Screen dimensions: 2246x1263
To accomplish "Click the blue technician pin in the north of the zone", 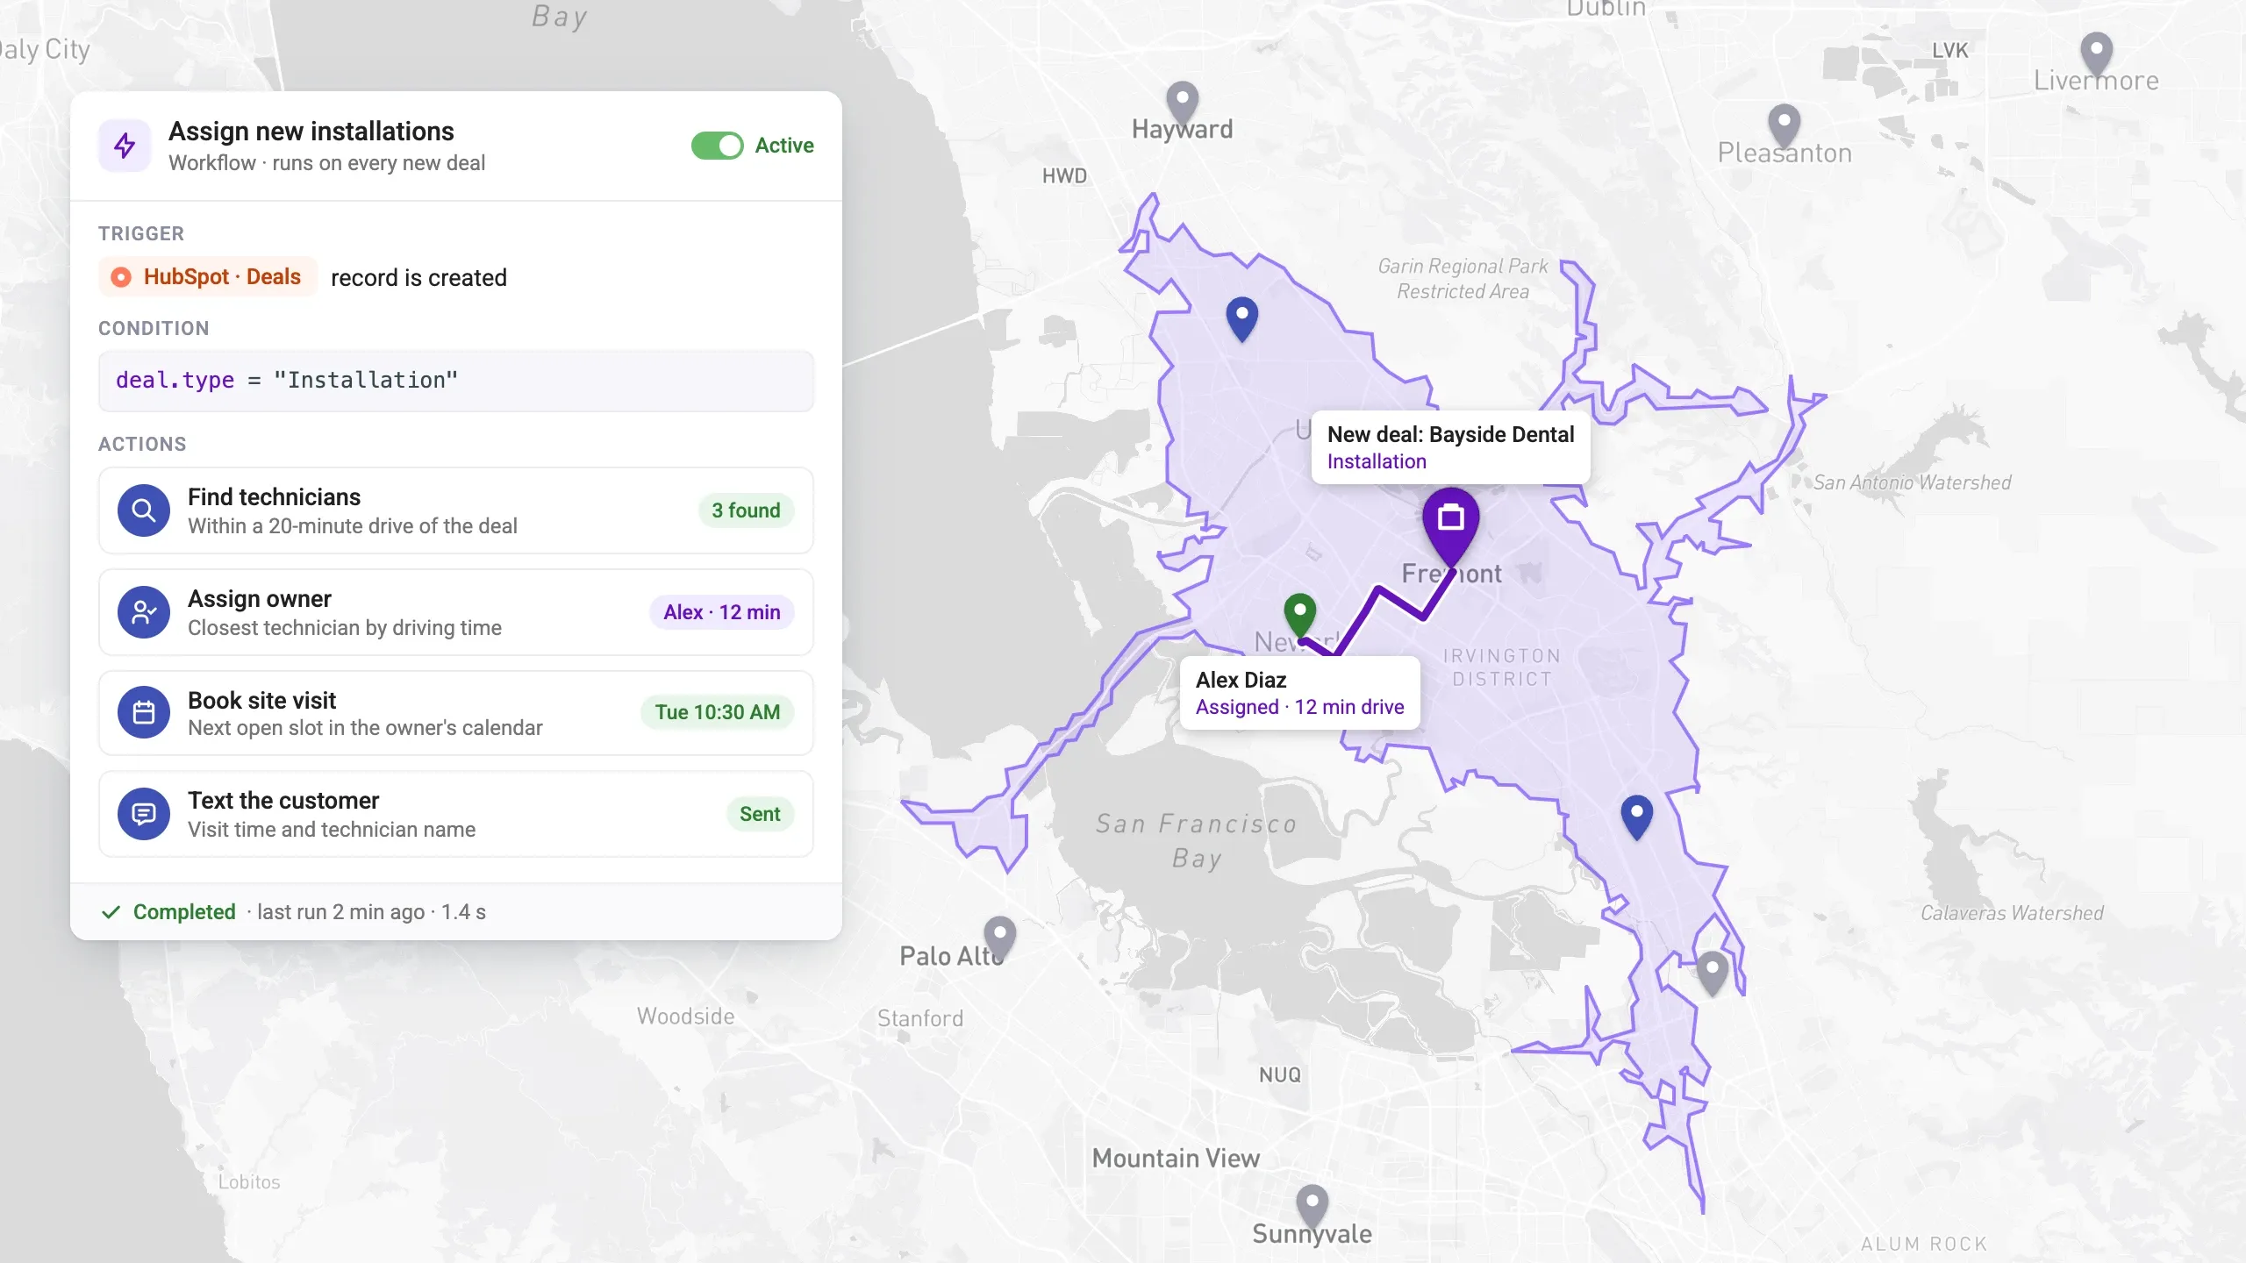I will (x=1242, y=319).
